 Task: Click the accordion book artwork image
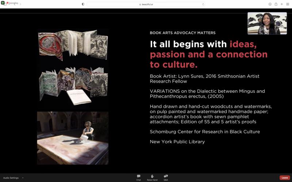(73, 69)
